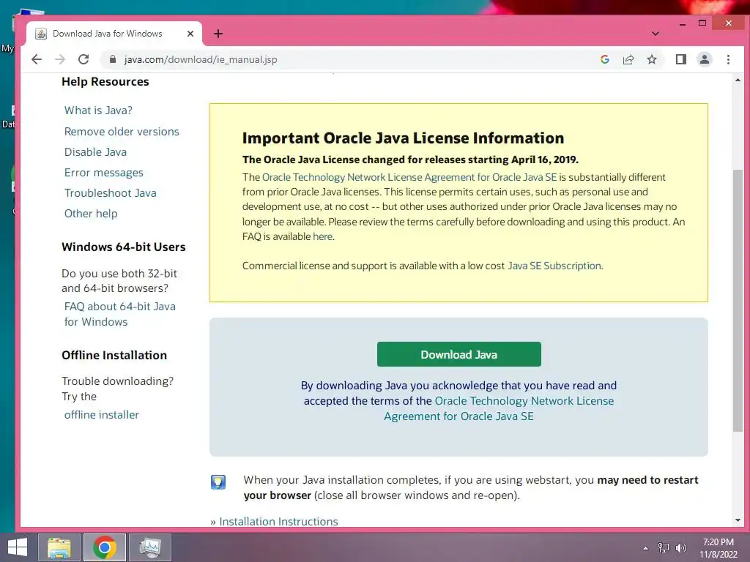
Task: Click the scrollbar up arrow
Action: pyautogui.click(x=738, y=80)
